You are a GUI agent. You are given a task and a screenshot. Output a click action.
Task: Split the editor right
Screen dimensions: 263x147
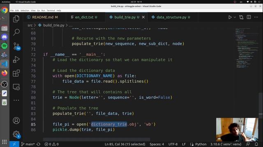click(249, 17)
